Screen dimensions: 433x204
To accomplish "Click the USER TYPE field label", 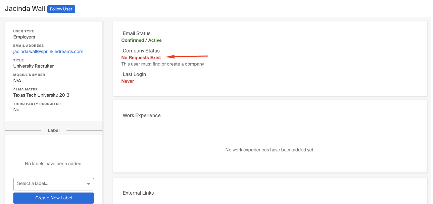I will point(24,31).
